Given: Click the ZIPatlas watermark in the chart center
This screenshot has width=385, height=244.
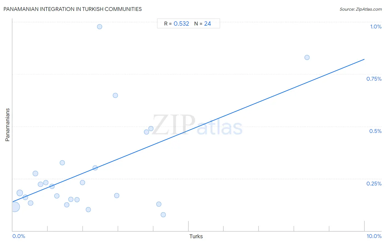Looking at the screenshot, I should pyautogui.click(x=197, y=125).
